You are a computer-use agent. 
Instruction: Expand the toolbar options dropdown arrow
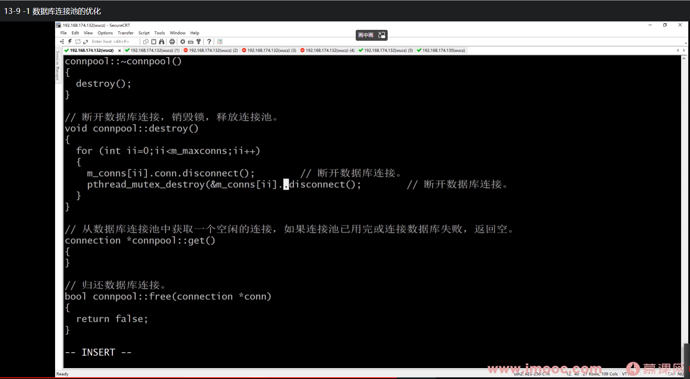[686, 43]
